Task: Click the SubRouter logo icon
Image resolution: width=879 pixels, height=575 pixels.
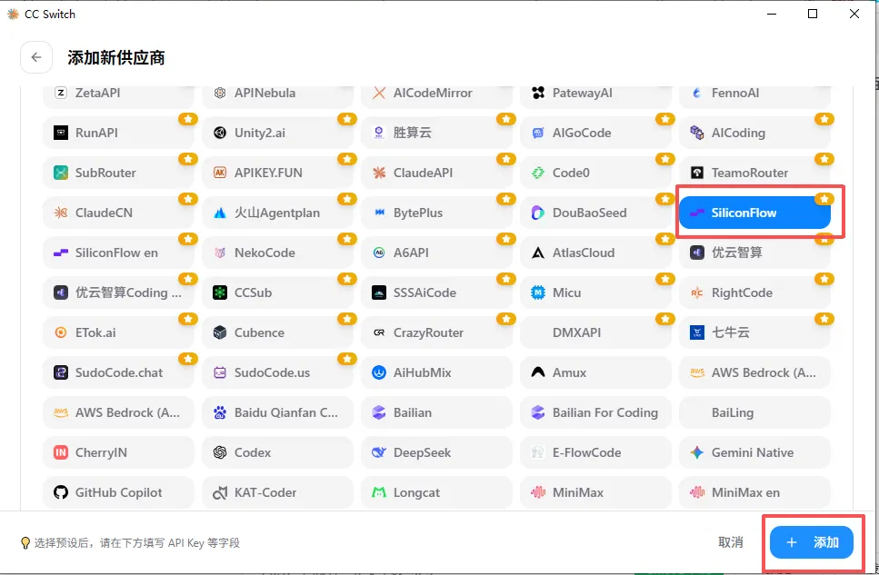Action: (x=61, y=173)
